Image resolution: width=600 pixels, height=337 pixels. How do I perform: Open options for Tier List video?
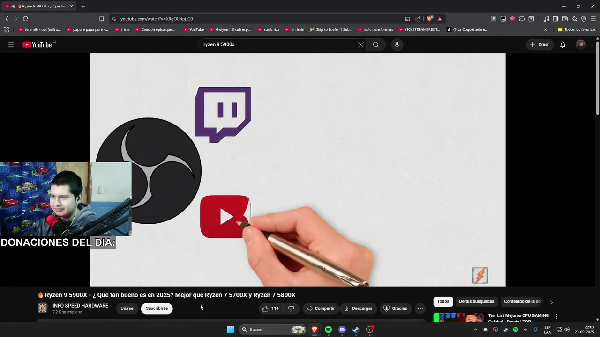click(556, 317)
